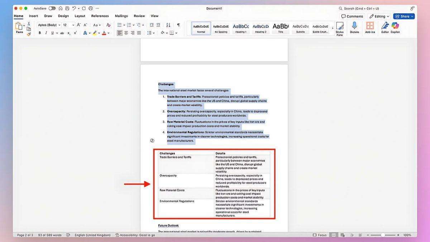Open the Comments pane
Image resolution: width=430 pixels, height=242 pixels.
coord(352,16)
